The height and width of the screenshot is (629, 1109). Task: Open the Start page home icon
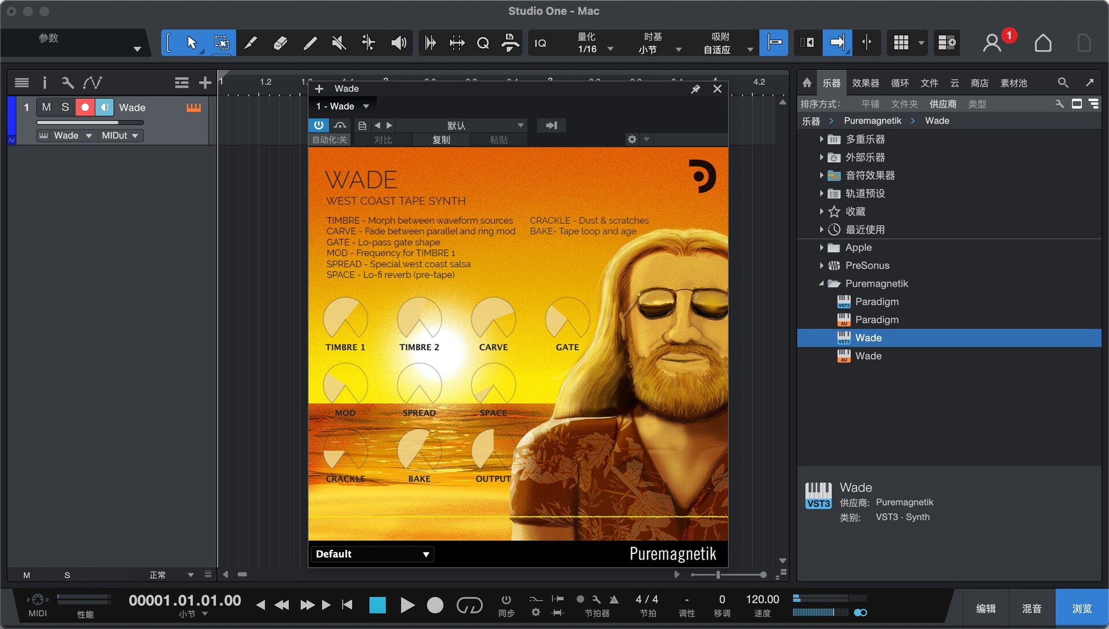pyautogui.click(x=1043, y=43)
